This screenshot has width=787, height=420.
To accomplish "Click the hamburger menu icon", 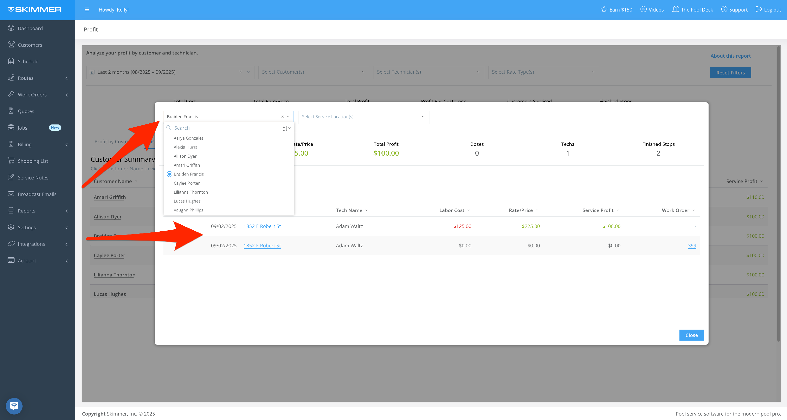I will point(87,9).
